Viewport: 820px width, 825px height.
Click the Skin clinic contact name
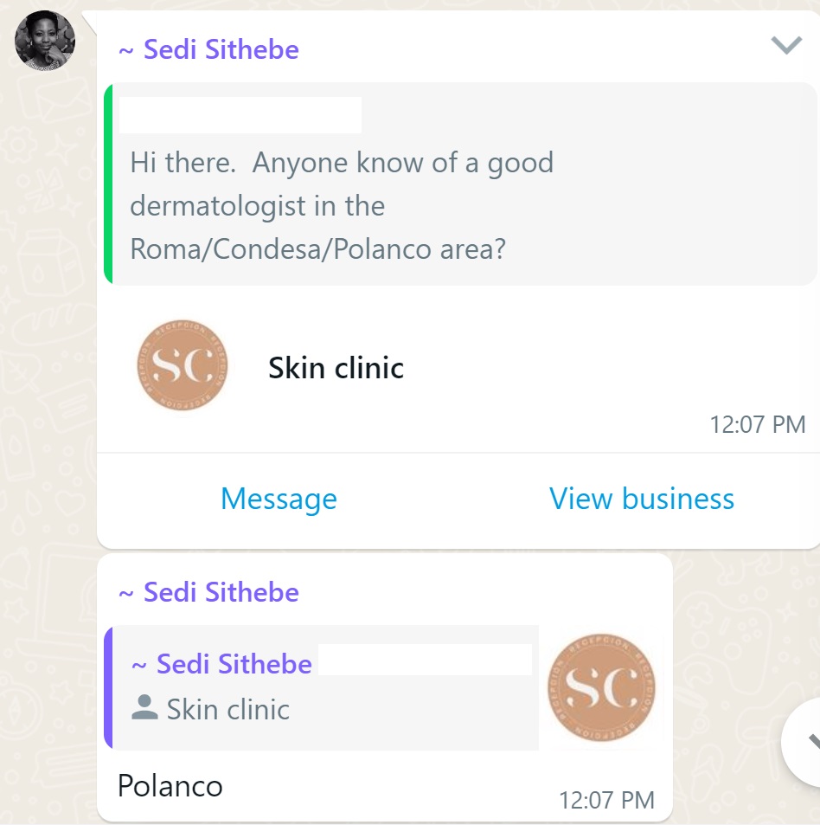(336, 367)
